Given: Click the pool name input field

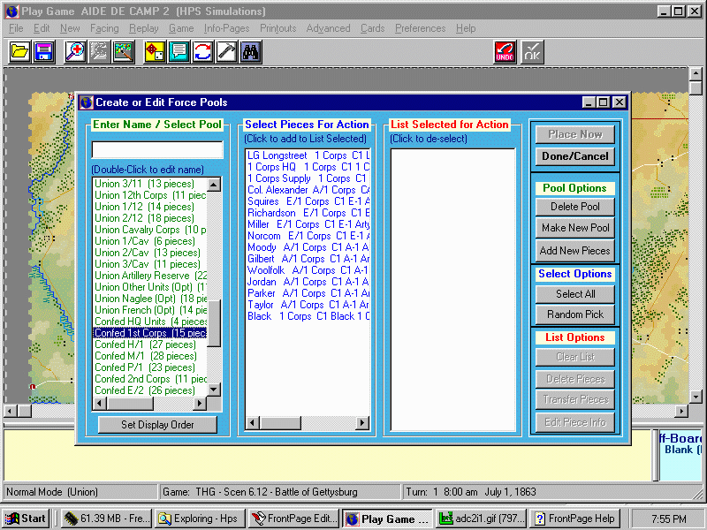Looking at the screenshot, I should tap(157, 150).
